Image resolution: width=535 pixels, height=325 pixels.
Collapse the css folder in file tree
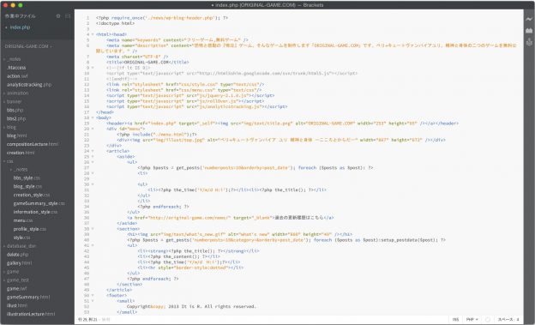(9, 161)
